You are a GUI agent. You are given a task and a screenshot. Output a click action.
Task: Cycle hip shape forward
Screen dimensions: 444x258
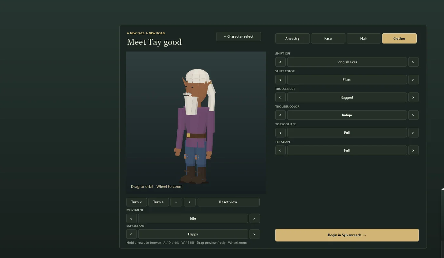(x=413, y=150)
